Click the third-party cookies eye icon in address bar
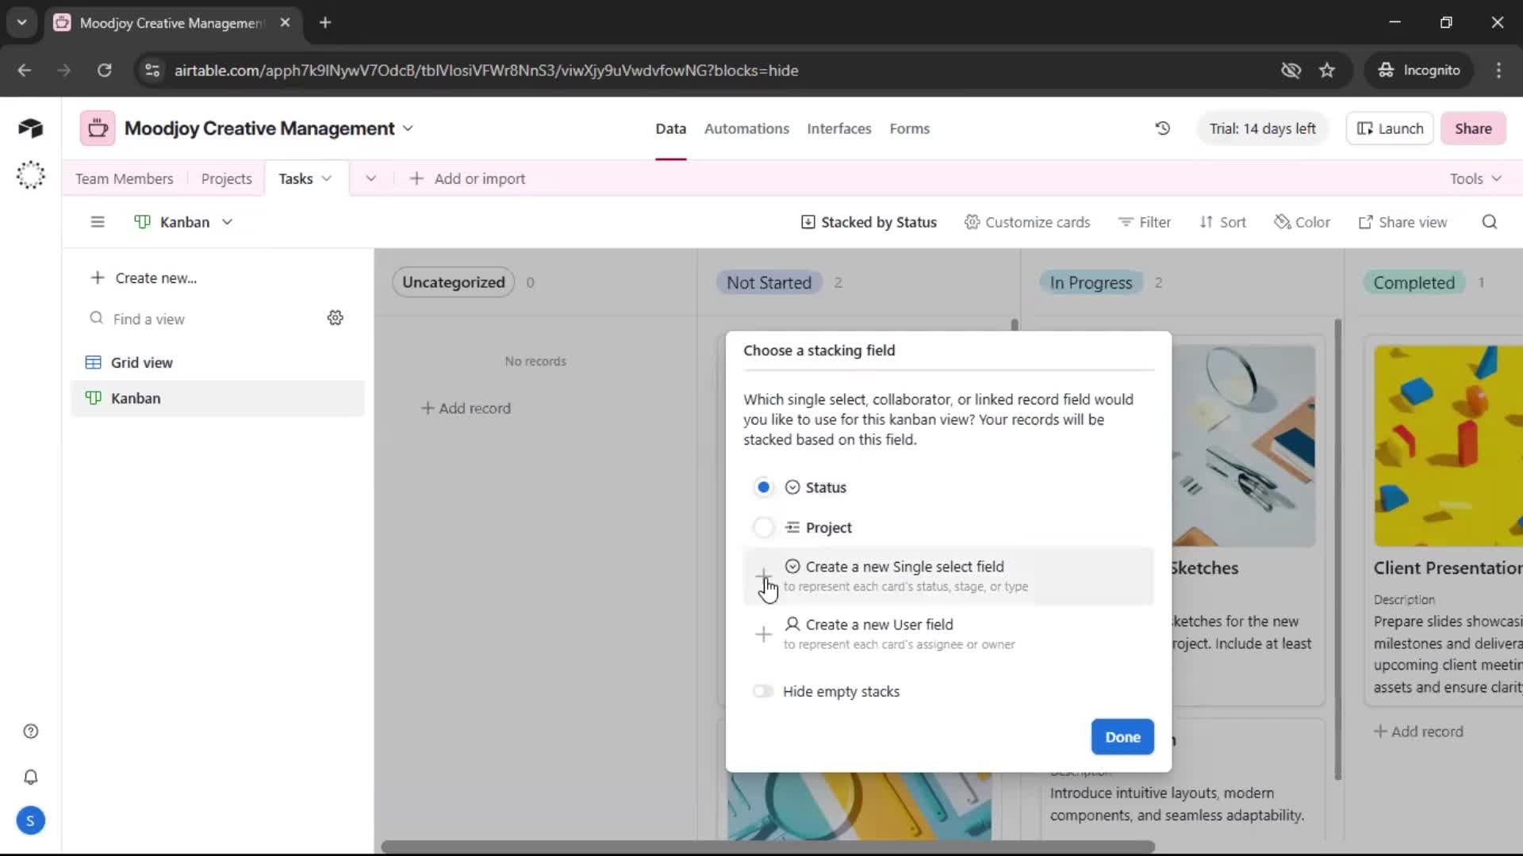The image size is (1523, 856). tap(1291, 70)
